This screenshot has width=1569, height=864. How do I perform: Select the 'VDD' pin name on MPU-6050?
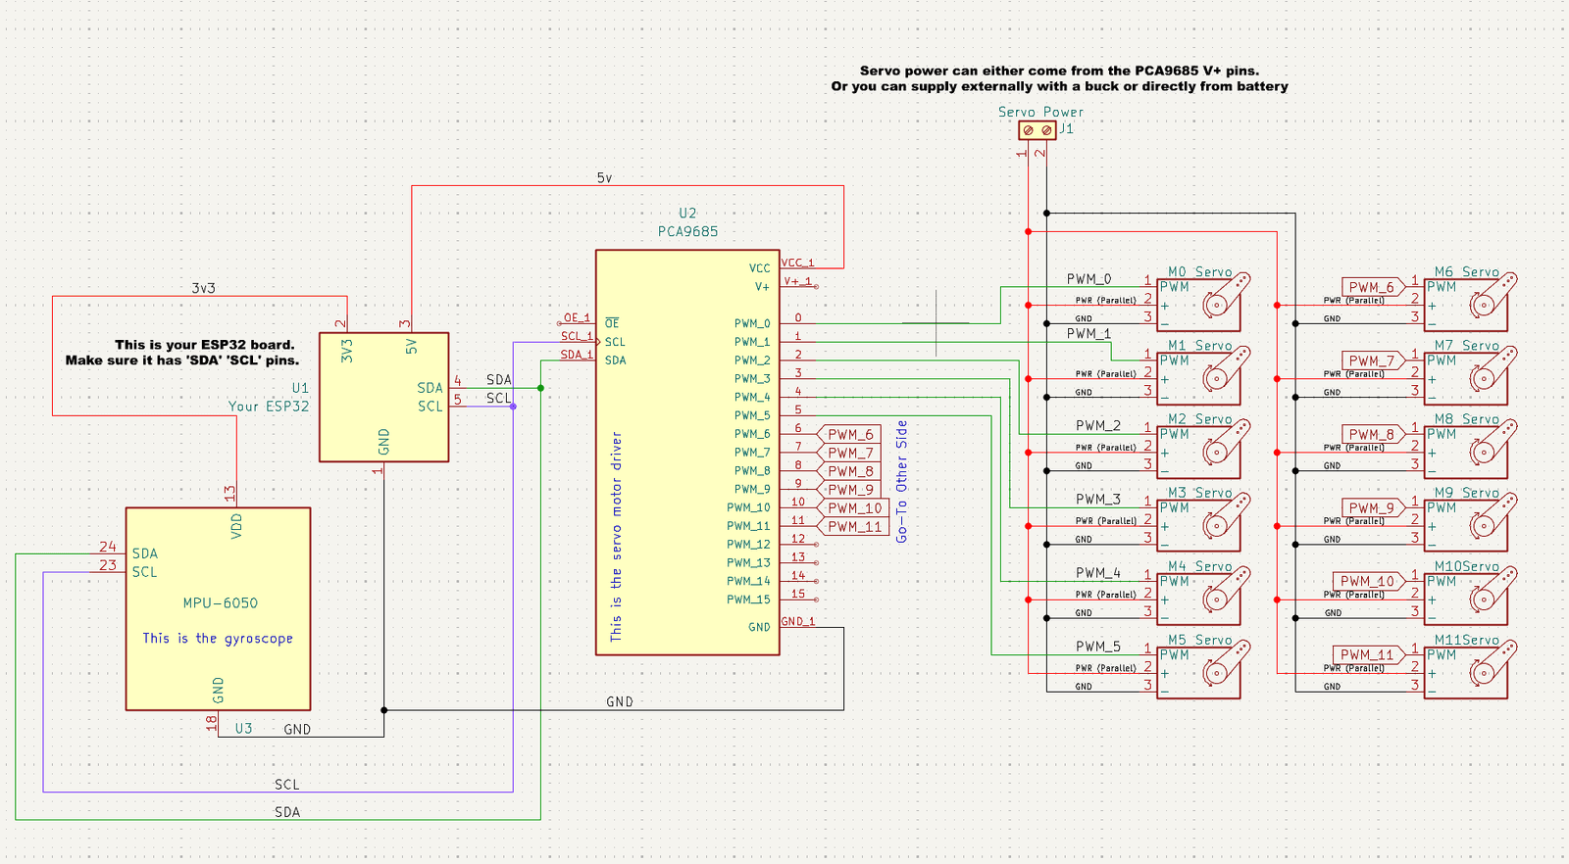pos(236,526)
